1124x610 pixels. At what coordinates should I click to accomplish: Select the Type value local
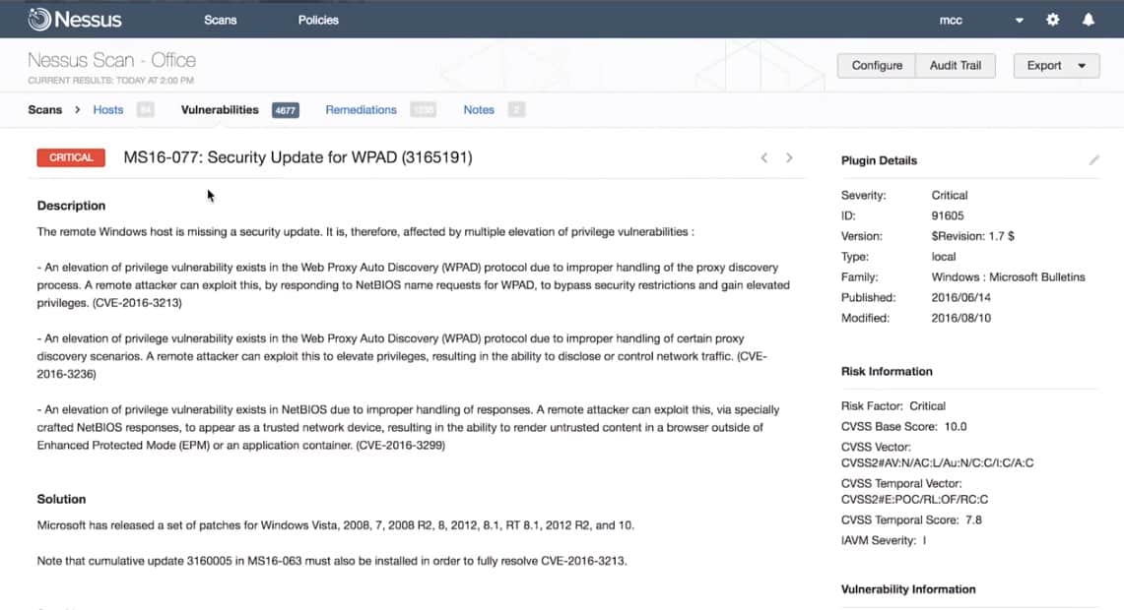tap(944, 257)
